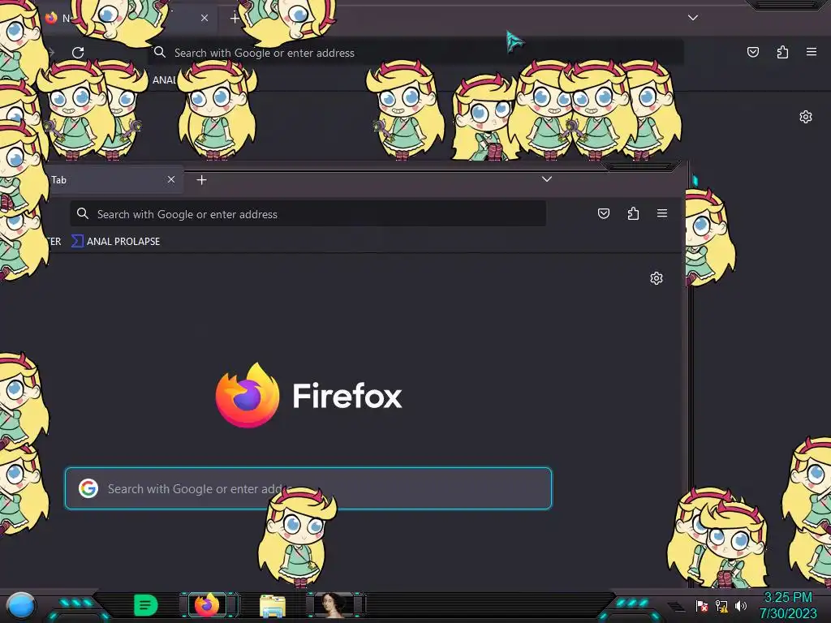Click Google search box on new tab page
Viewport: 831px width, 623px height.
pos(308,488)
